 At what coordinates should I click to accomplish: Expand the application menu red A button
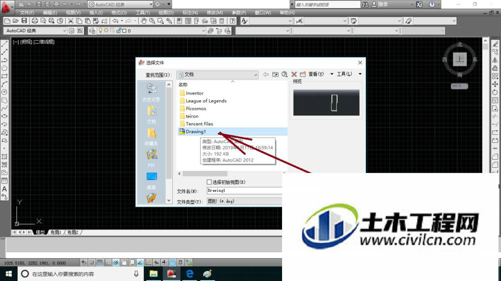click(7, 7)
